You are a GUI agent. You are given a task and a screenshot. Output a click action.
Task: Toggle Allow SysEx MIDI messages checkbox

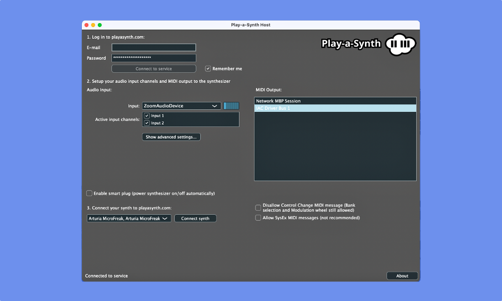tap(258, 218)
